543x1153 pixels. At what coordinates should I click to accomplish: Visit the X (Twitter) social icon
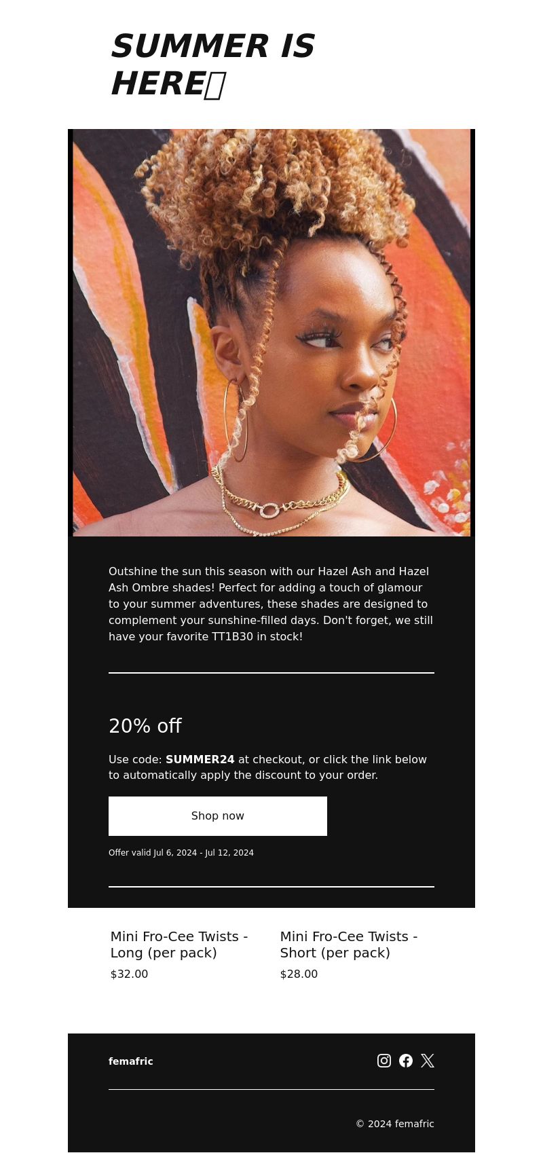(x=428, y=1061)
